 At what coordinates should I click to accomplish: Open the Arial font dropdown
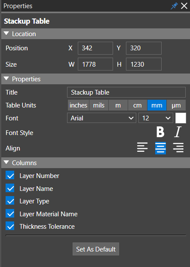coord(101,118)
